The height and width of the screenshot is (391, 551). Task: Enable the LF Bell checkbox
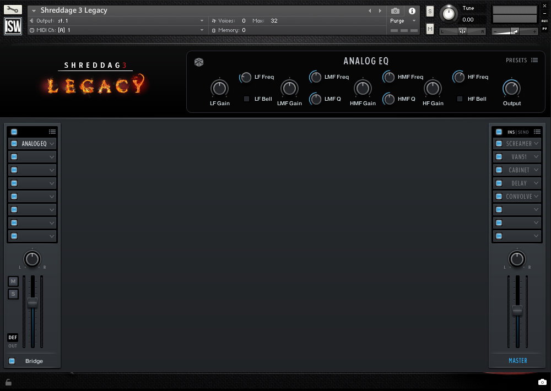(x=246, y=99)
